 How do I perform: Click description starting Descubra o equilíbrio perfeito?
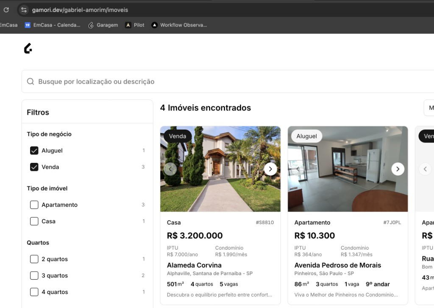220,295
